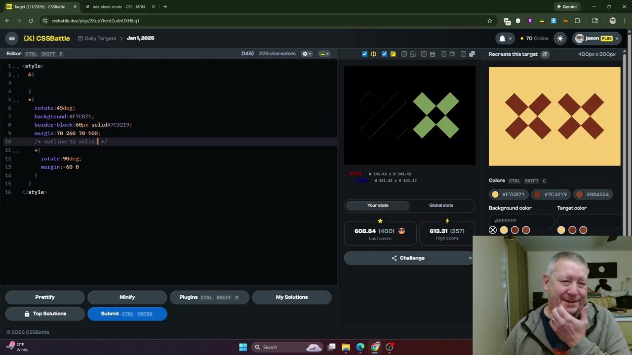Viewport: 632px width, 355px height.
Task: Enable the fifth output option checkbox
Action: coord(443,54)
